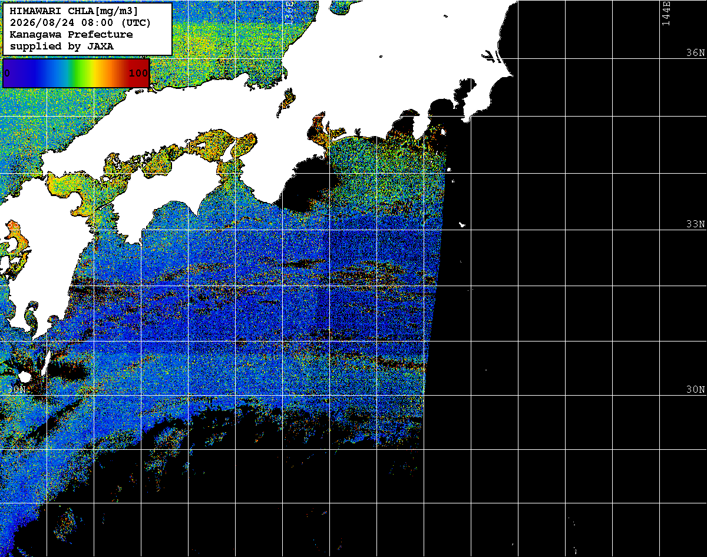Click the rainbow chlorophyll color scale bar
Image resolution: width=707 pixels, height=557 pixels.
coord(76,73)
